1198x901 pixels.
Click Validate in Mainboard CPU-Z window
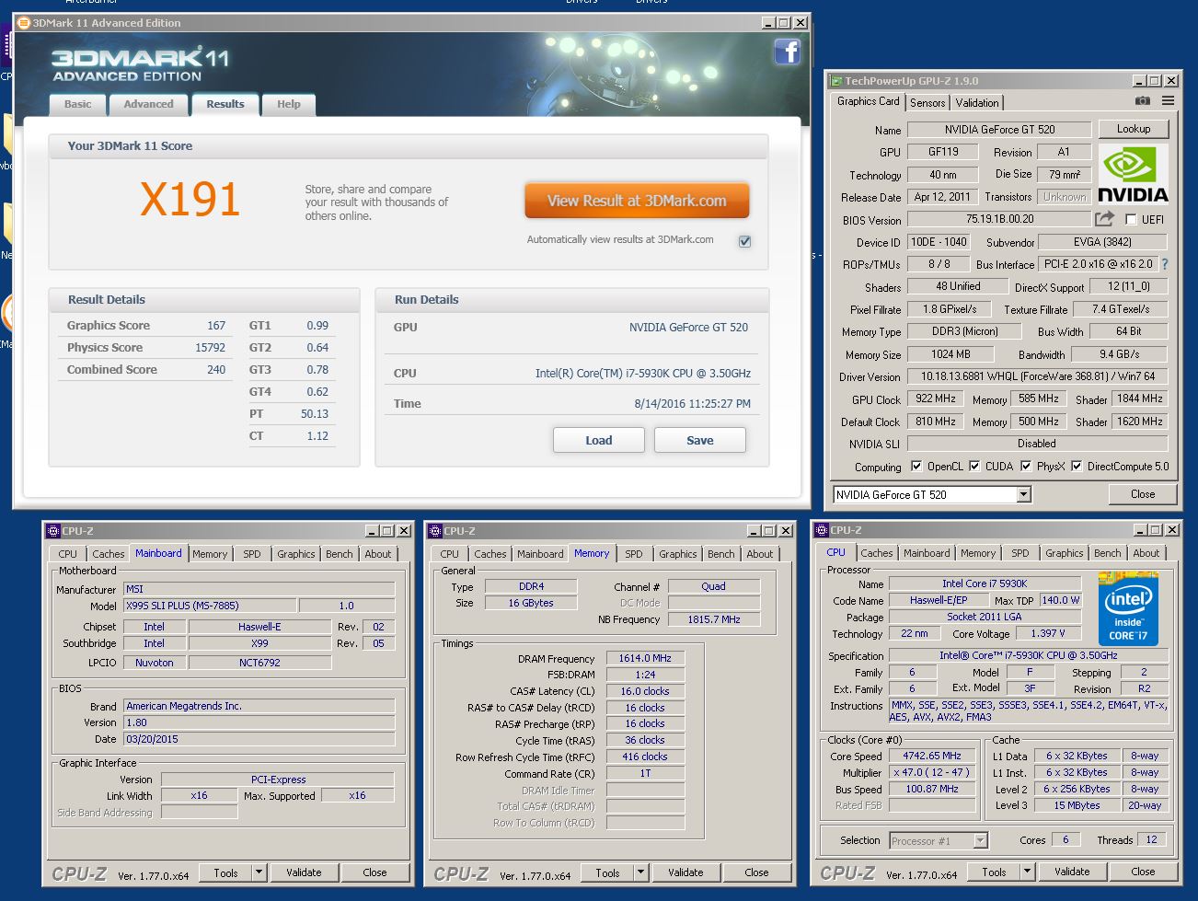[304, 872]
